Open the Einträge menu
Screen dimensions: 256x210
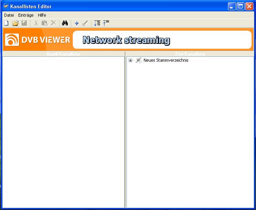point(26,15)
